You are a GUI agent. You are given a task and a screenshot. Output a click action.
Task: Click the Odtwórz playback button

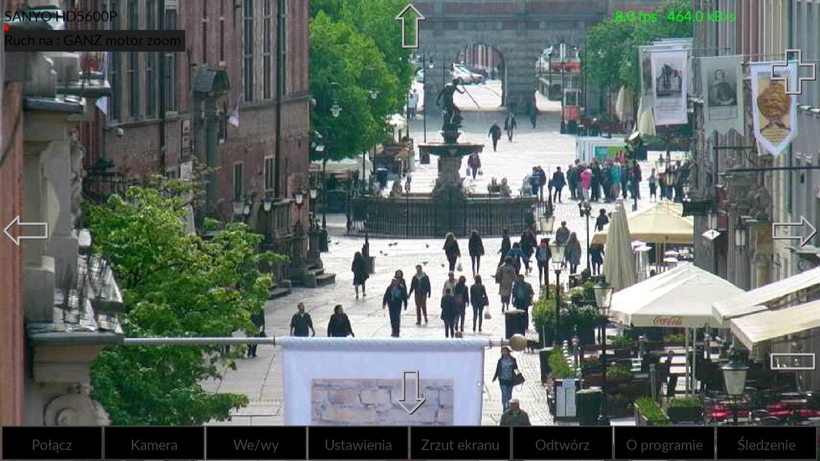pyautogui.click(x=563, y=444)
